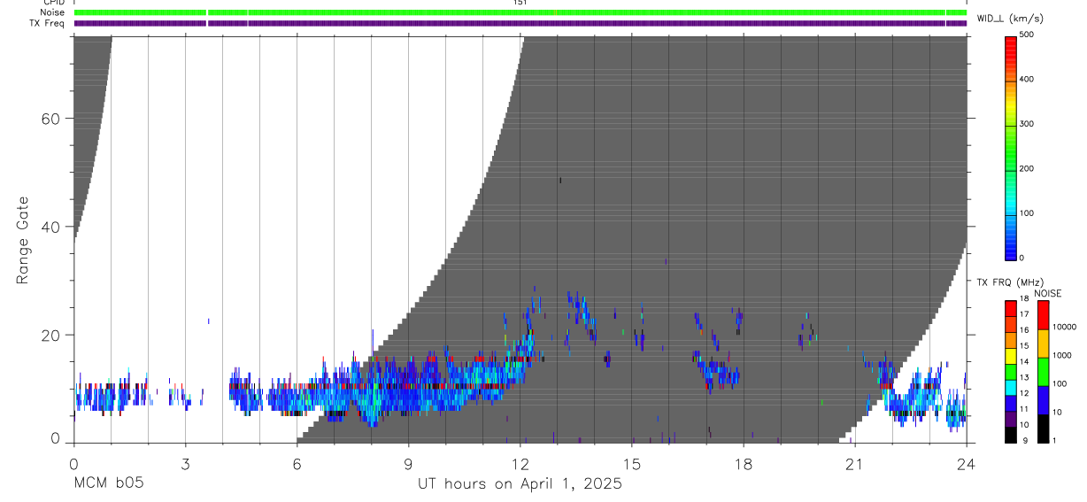Click the blue bottom of the width color bar

pyautogui.click(x=1011, y=248)
